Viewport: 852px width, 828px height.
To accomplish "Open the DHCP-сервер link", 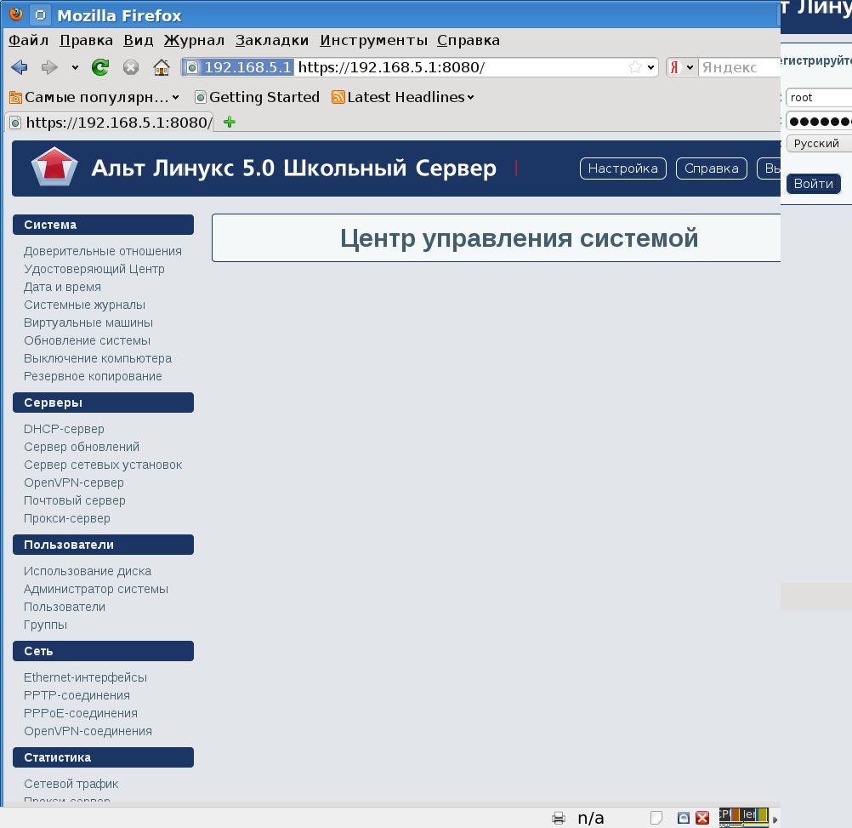I will (x=64, y=429).
